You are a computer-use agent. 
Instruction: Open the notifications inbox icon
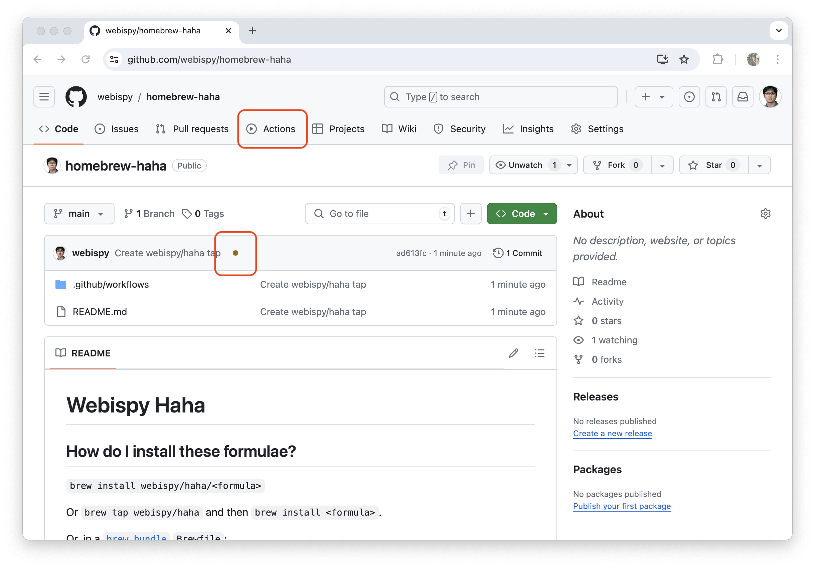[743, 97]
